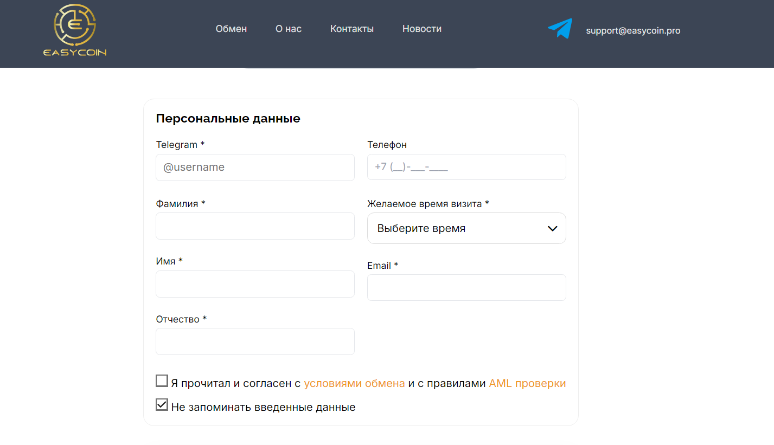Open the AML проверки rules link

527,383
